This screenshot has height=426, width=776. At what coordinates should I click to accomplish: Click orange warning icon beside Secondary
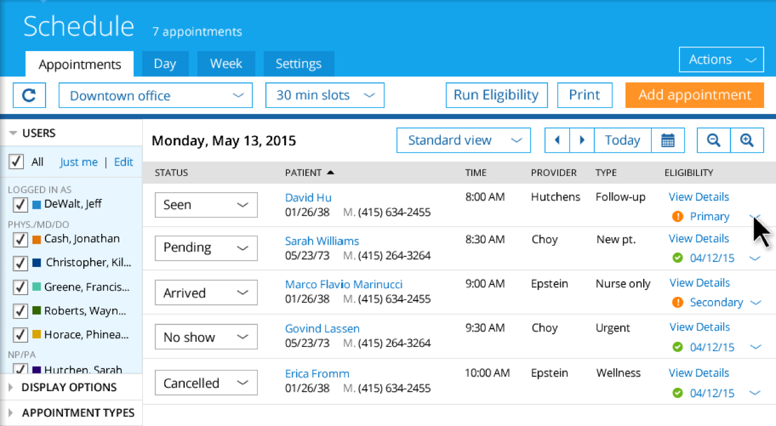tap(677, 303)
